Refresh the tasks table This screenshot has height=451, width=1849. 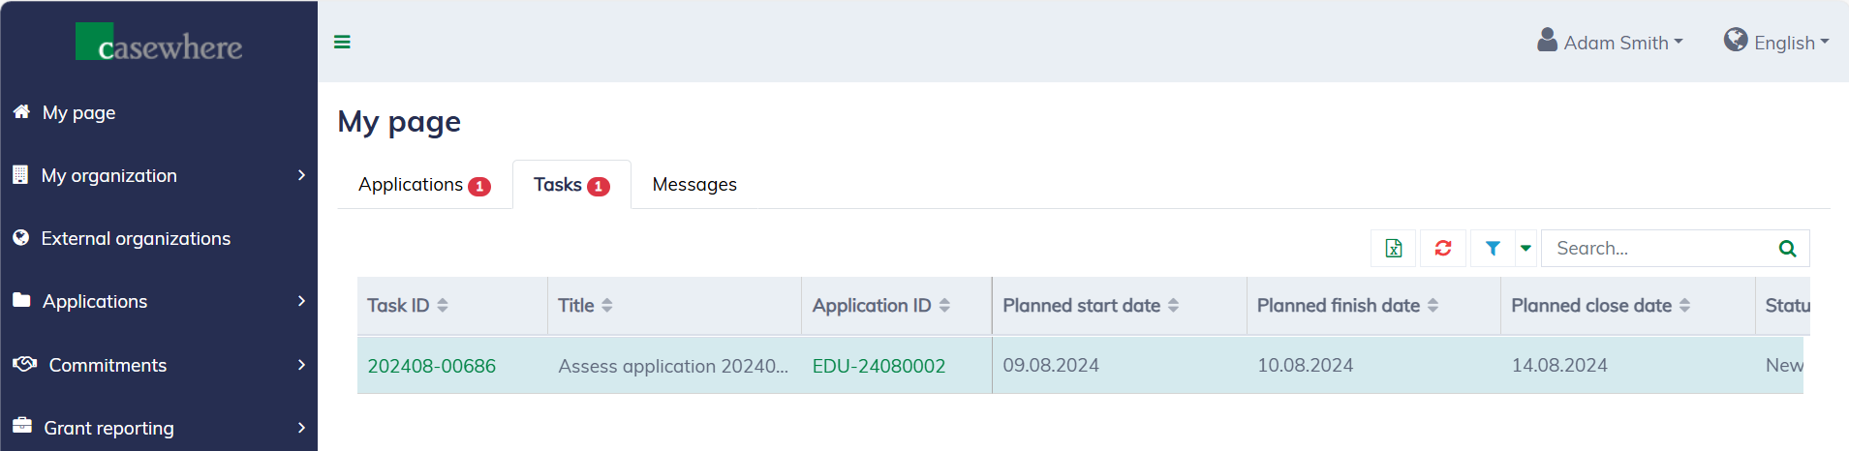click(1443, 249)
